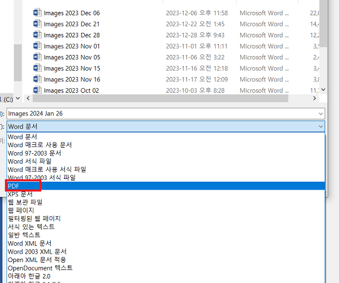Click Word icon of Images 2023 Nov 16
This screenshot has width=339, height=283.
[x=37, y=79]
